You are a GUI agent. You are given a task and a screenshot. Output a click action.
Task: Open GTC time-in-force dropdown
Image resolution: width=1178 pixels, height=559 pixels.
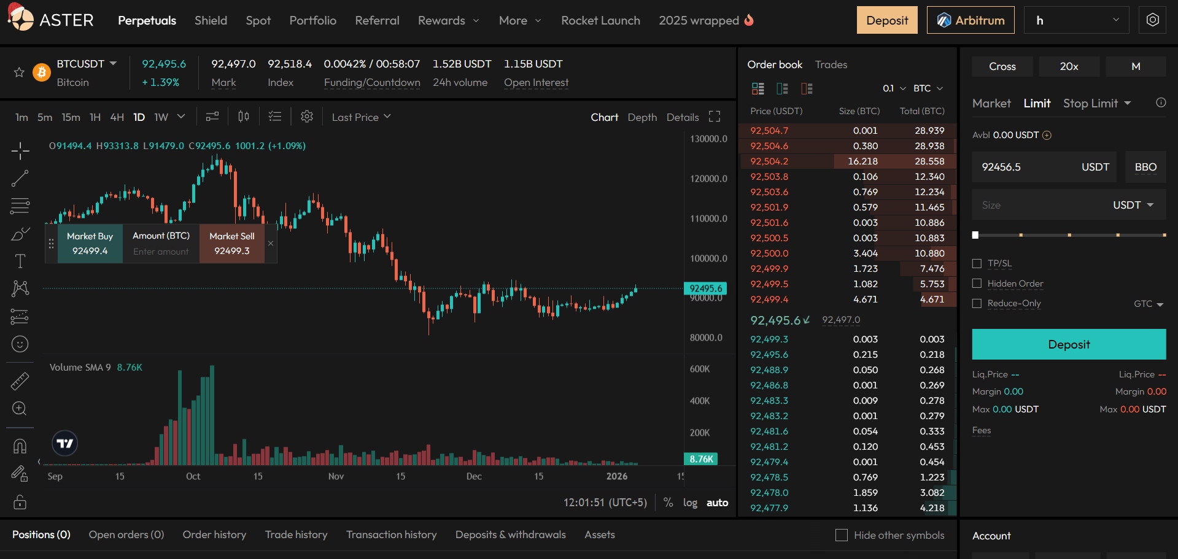tap(1148, 304)
